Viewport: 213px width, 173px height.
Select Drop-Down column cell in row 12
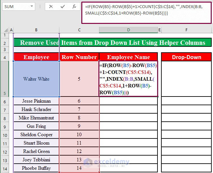(x=187, y=151)
